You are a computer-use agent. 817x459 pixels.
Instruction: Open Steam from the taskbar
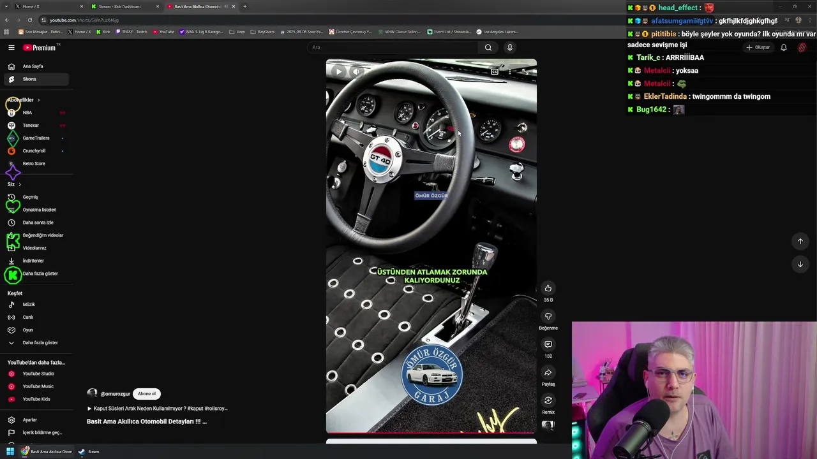[x=89, y=451]
